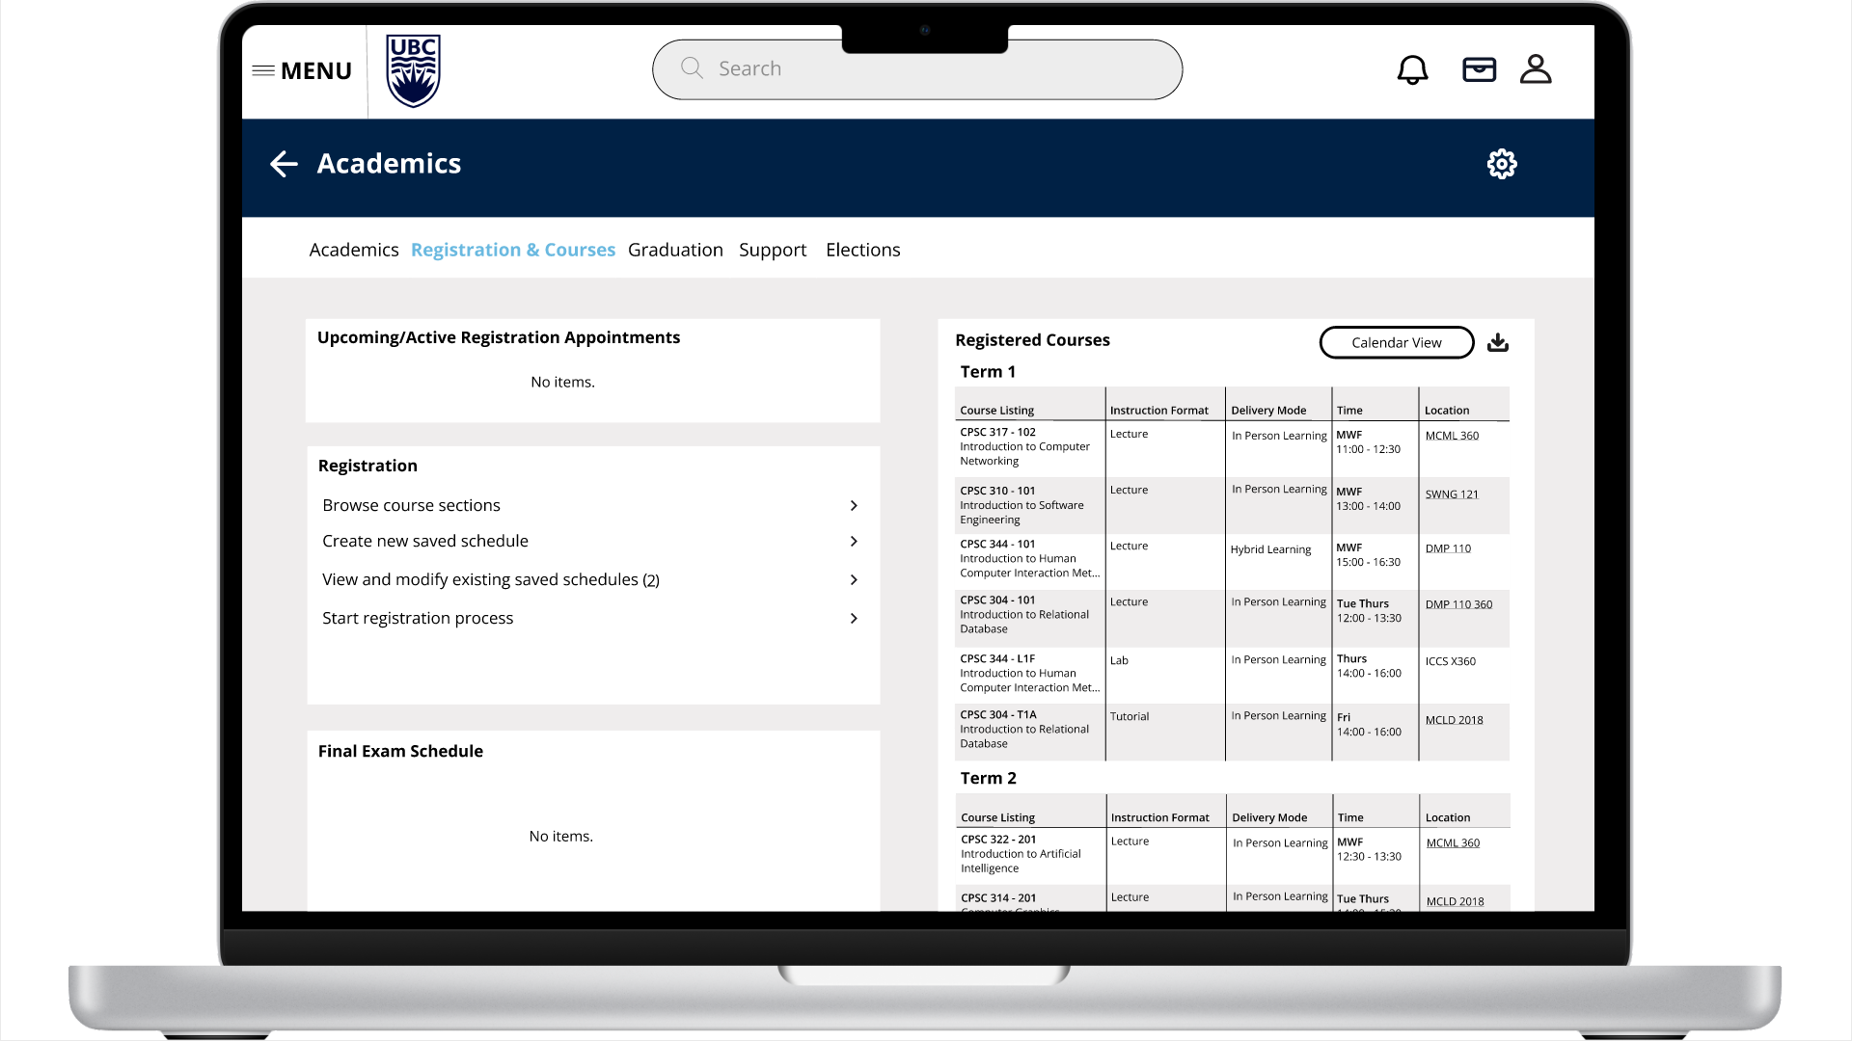Screen dimensions: 1852x1041
Task: Go back using the Academics arrow
Action: coord(284,164)
